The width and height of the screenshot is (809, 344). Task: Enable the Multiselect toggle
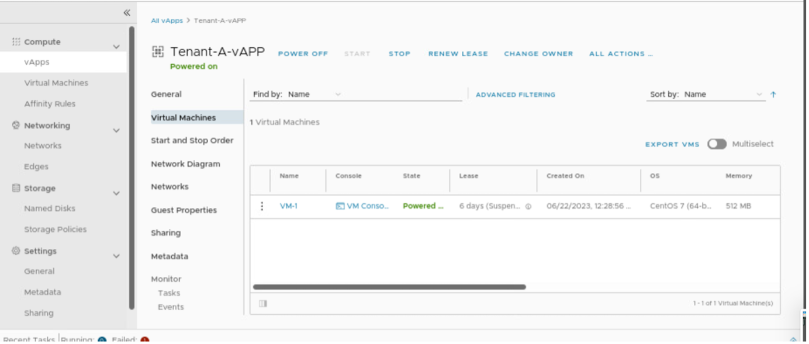point(717,144)
